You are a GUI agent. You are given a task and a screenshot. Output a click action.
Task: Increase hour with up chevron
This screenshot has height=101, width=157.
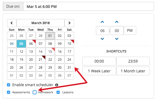(102, 22)
